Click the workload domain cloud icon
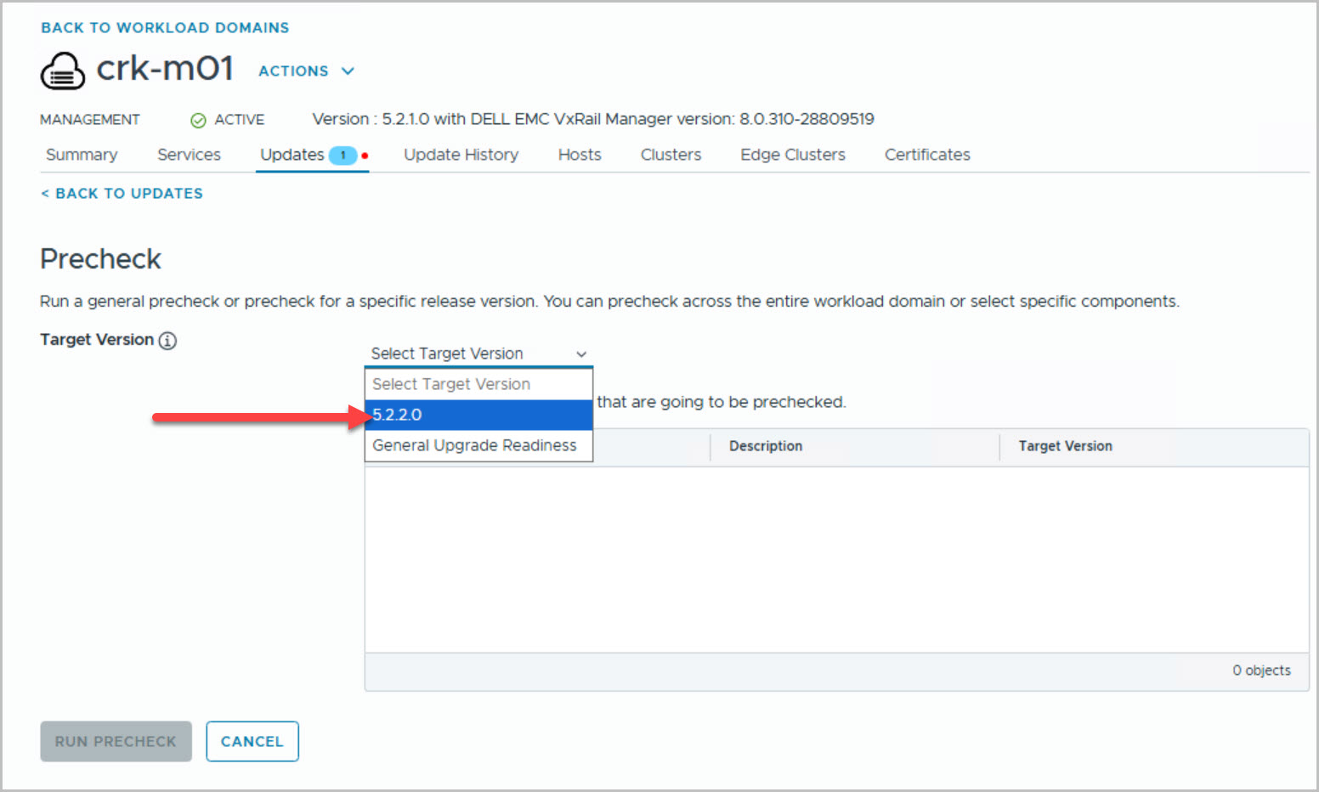 pos(63,71)
